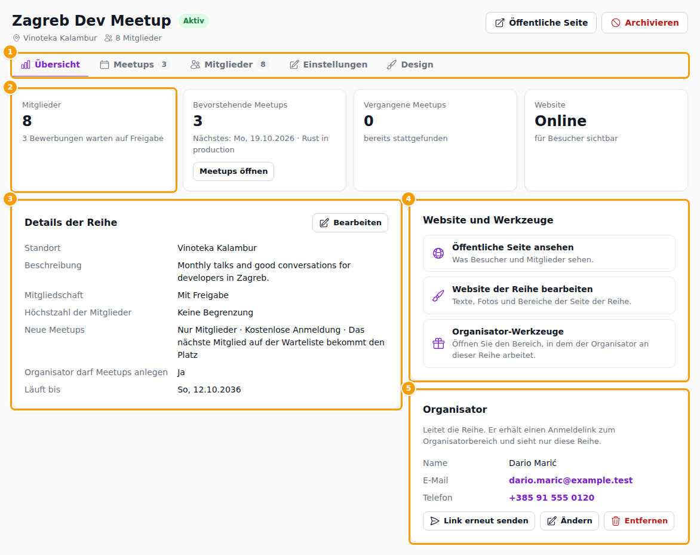Click the trash icon on Entfernen button
This screenshot has height=555, width=700.
[616, 521]
